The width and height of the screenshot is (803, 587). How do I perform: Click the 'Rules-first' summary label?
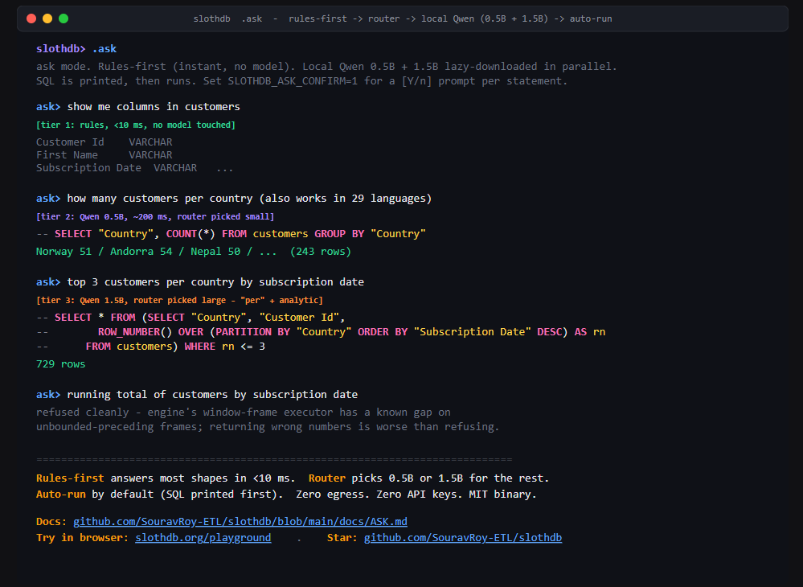68,478
